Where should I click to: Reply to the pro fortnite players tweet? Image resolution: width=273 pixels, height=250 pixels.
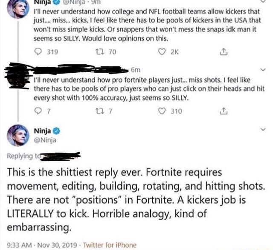click(x=38, y=111)
